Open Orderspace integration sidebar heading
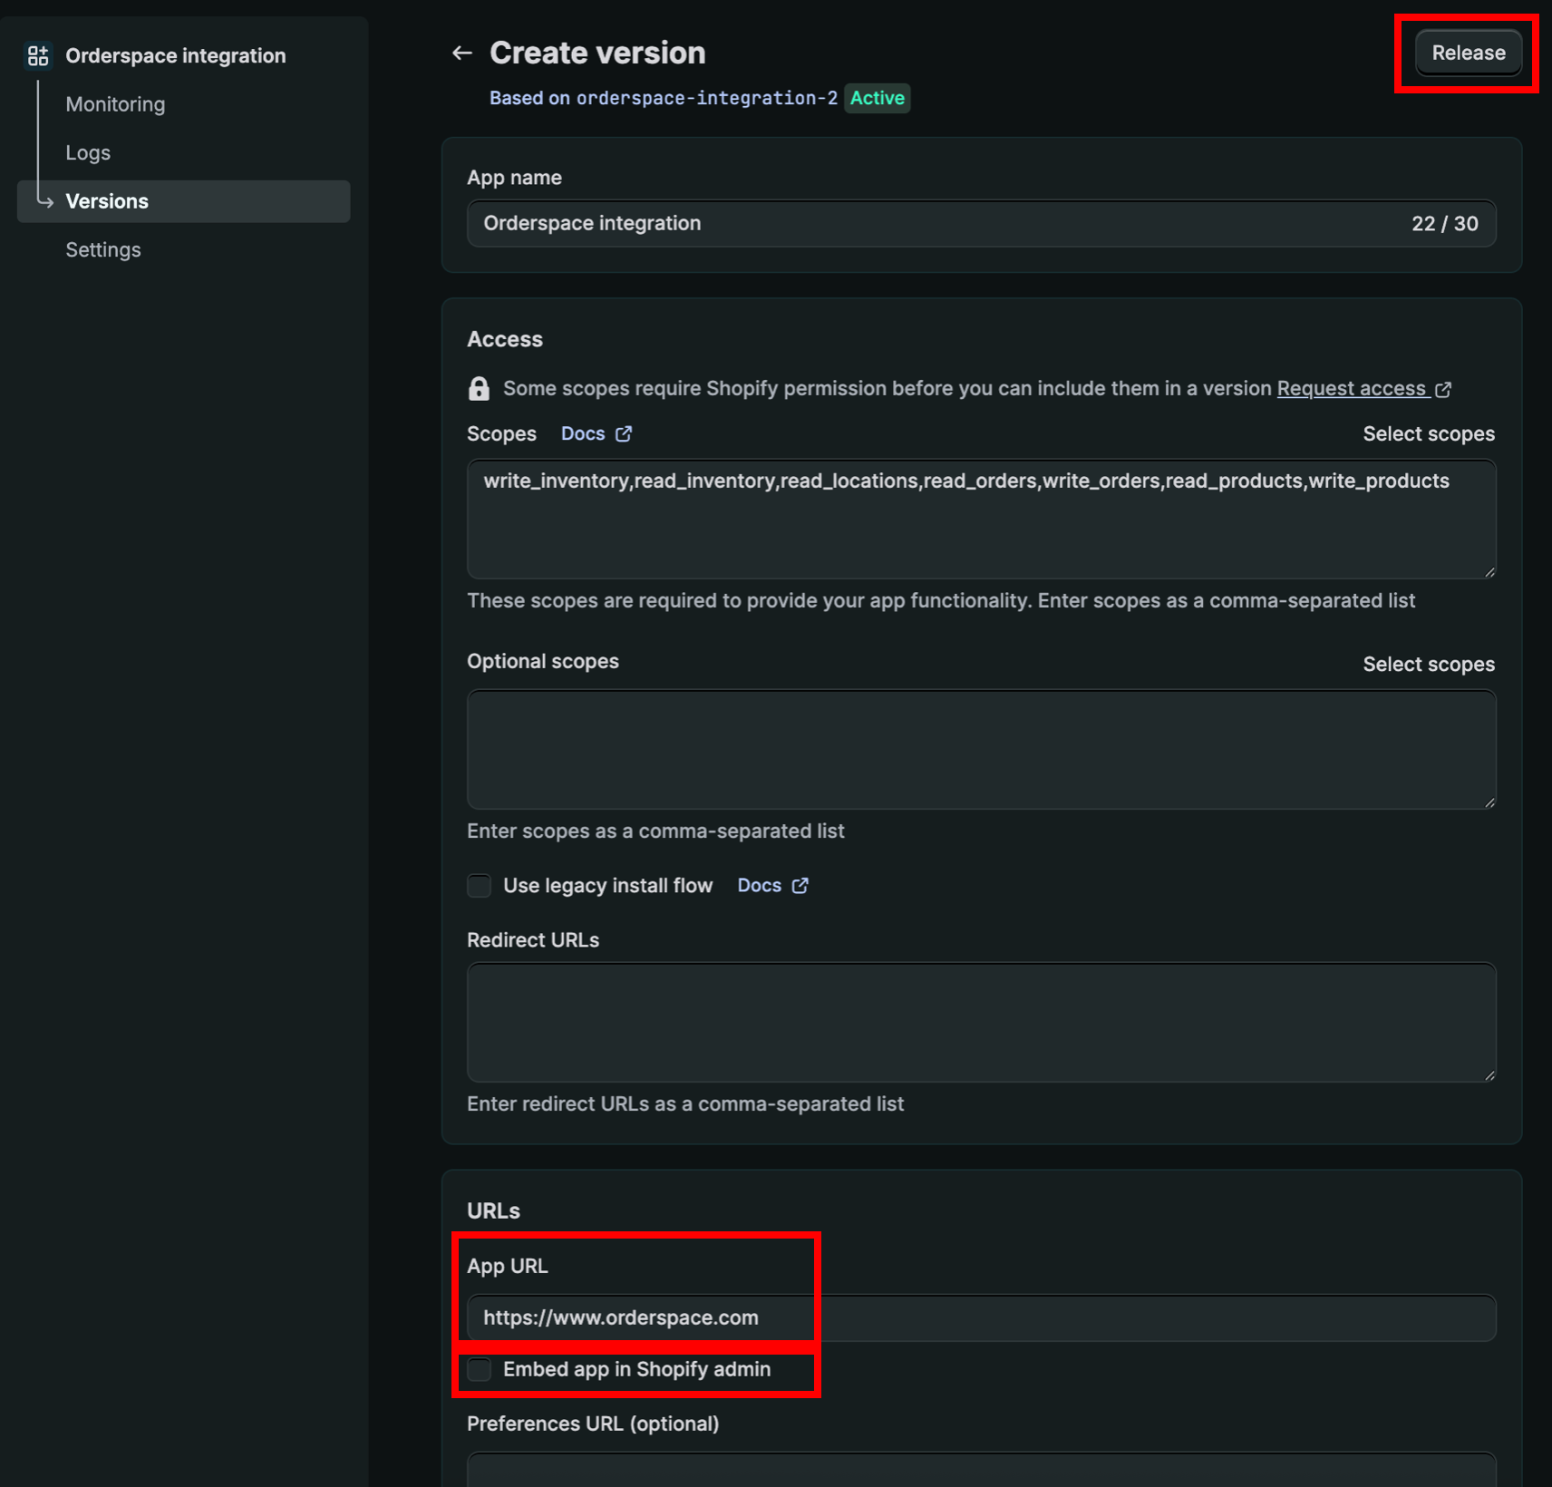 click(175, 56)
